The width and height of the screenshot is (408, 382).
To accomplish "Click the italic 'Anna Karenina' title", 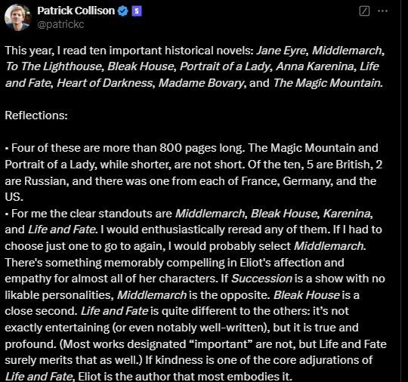I will tap(314, 66).
